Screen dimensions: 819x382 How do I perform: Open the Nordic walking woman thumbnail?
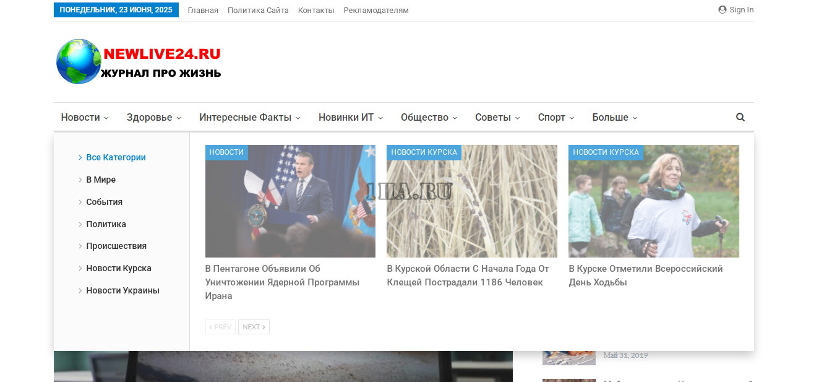point(653,201)
